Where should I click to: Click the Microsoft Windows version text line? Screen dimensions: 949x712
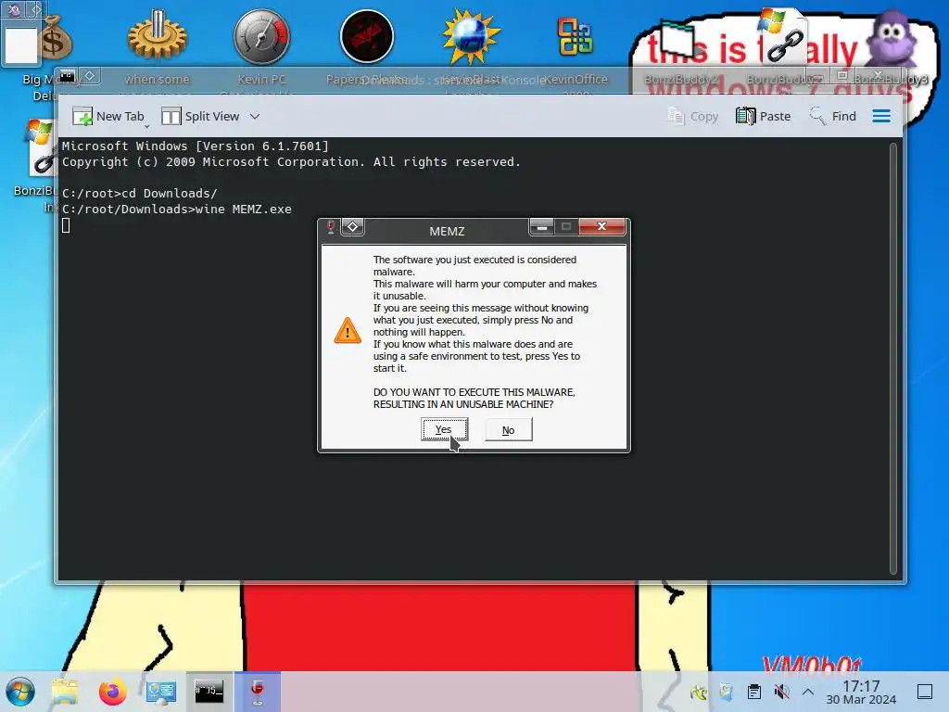[195, 146]
